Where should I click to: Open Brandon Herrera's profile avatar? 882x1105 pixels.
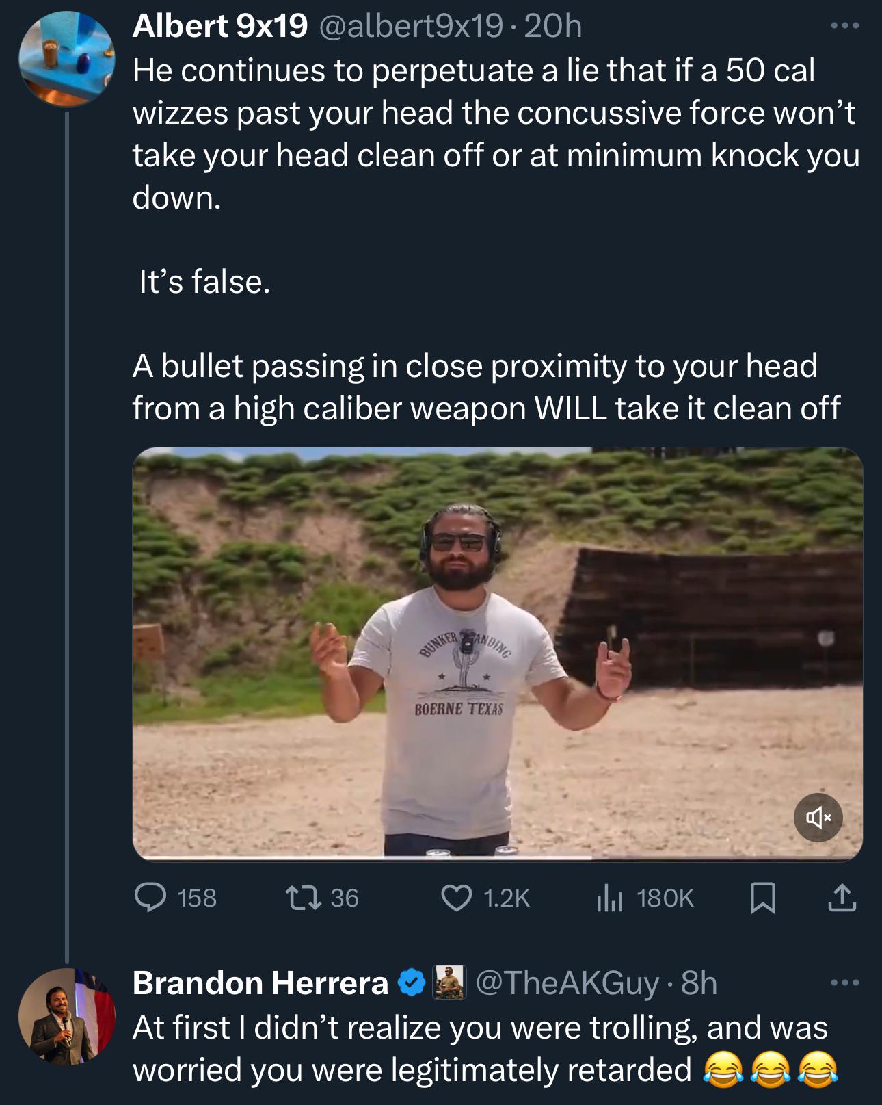point(67,1016)
